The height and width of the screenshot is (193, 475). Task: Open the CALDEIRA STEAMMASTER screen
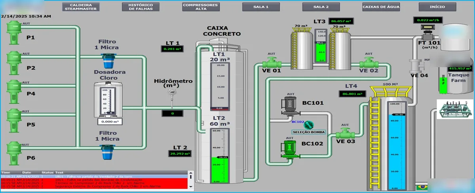pyautogui.click(x=81, y=7)
